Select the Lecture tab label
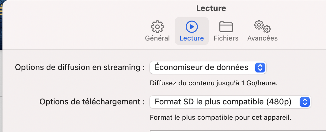Viewport: 326px width, 132px height. [192, 38]
